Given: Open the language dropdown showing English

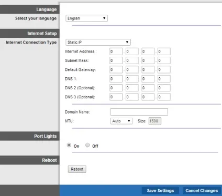Looking at the screenshot, I should click(87, 18).
